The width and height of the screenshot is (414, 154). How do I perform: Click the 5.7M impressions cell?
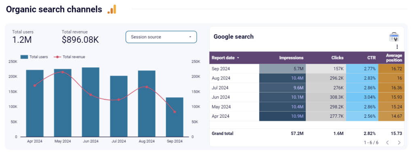[x=283, y=69]
